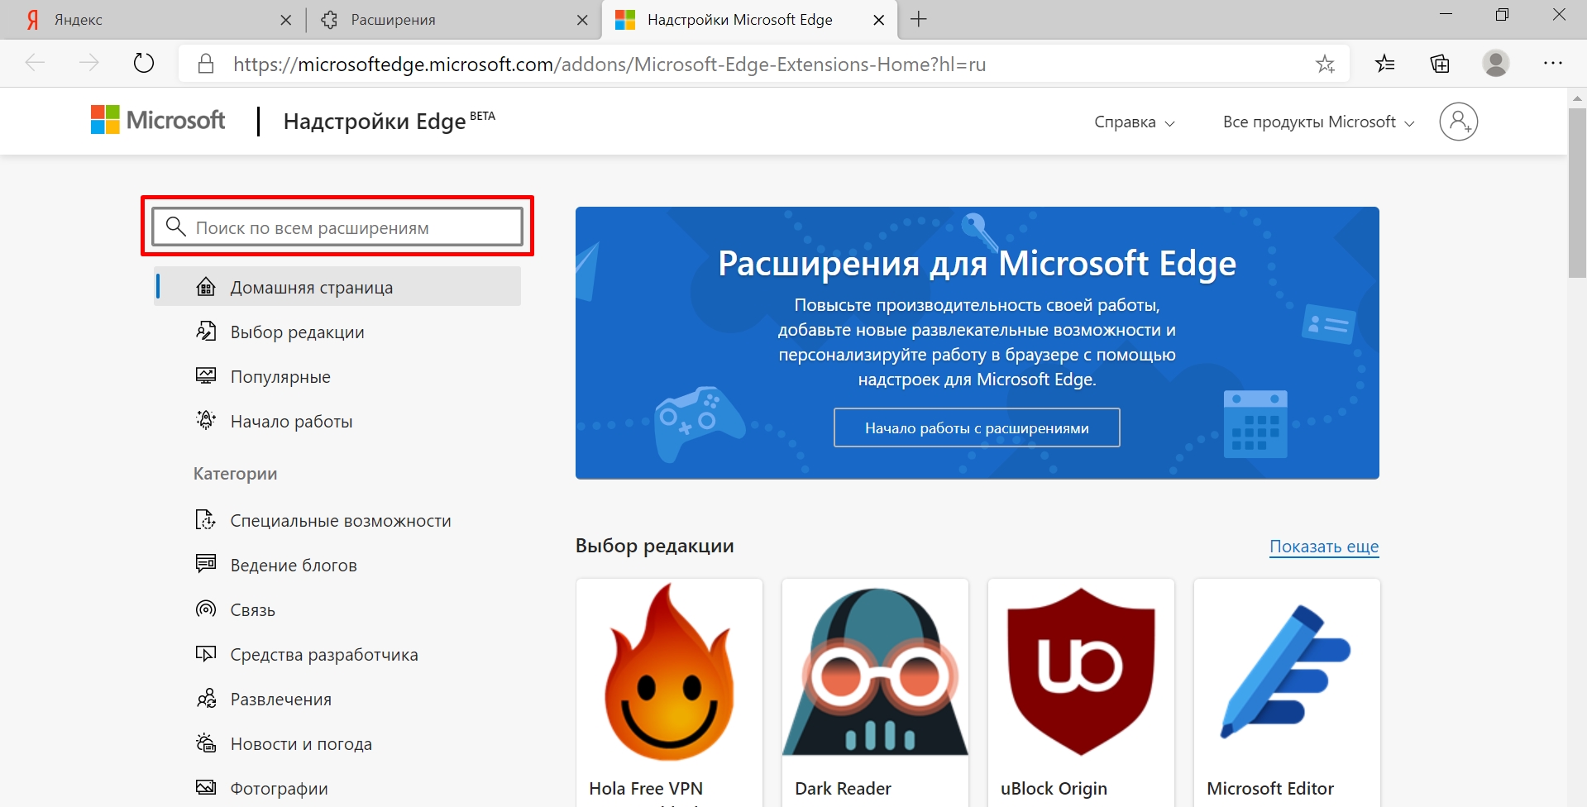Switch to the Расширения tab
The width and height of the screenshot is (1587, 807).
pyautogui.click(x=453, y=20)
